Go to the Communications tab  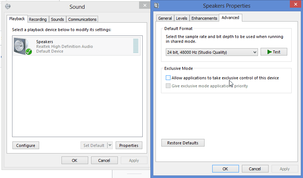click(x=82, y=19)
